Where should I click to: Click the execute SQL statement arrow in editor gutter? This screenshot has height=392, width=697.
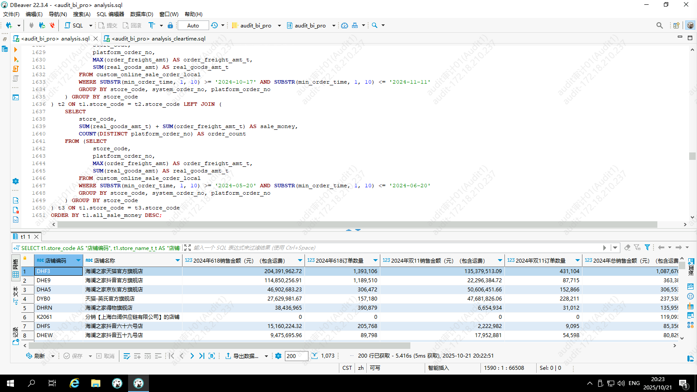coord(16,50)
